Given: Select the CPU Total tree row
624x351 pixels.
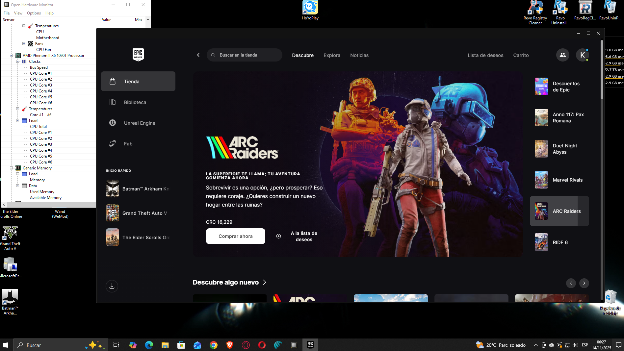Looking at the screenshot, I should [38, 126].
